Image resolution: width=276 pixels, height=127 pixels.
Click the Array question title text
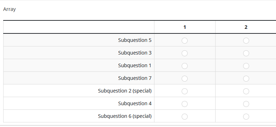click(x=10, y=9)
